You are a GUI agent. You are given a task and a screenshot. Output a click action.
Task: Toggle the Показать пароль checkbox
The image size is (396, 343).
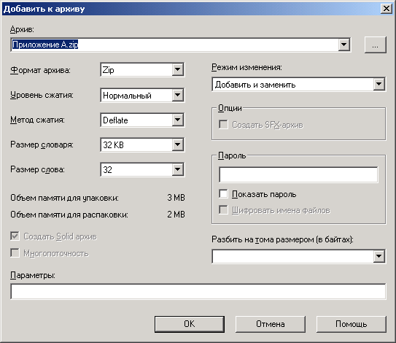pos(223,194)
